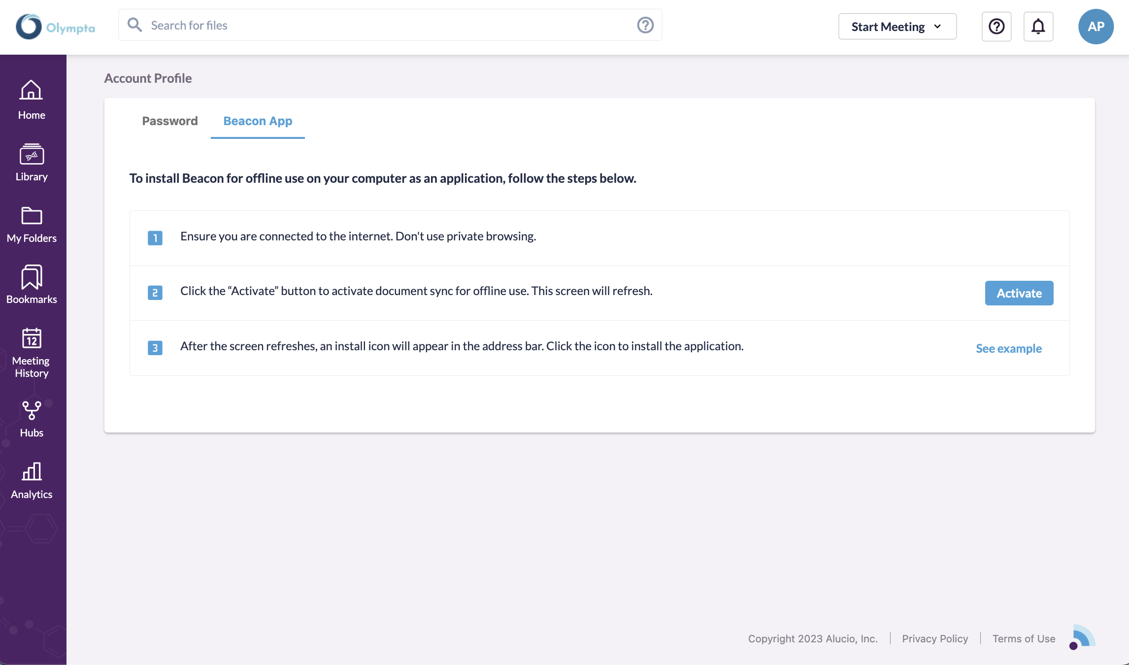Open the Analytics bar chart icon
This screenshot has height=665, width=1129.
[32, 472]
